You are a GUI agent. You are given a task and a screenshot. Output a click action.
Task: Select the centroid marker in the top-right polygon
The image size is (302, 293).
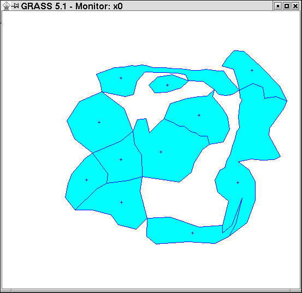(252, 70)
